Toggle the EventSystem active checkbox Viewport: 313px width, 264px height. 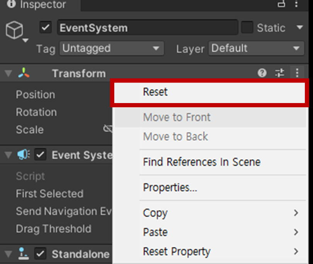46,27
